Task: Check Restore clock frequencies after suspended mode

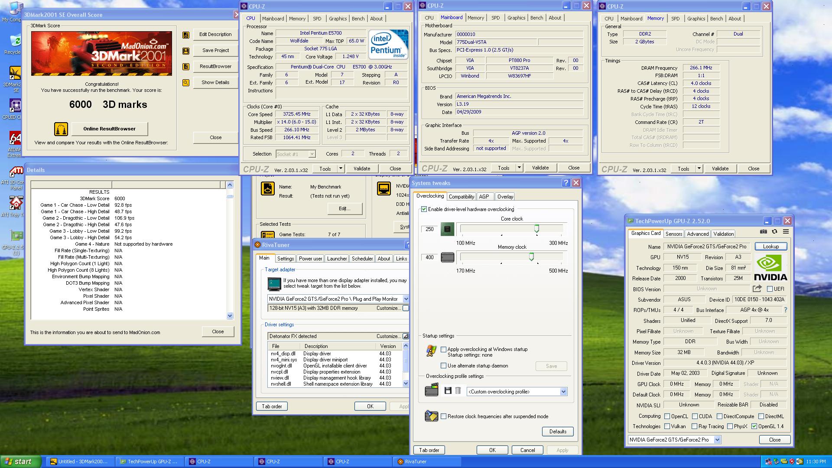Action: point(443,416)
